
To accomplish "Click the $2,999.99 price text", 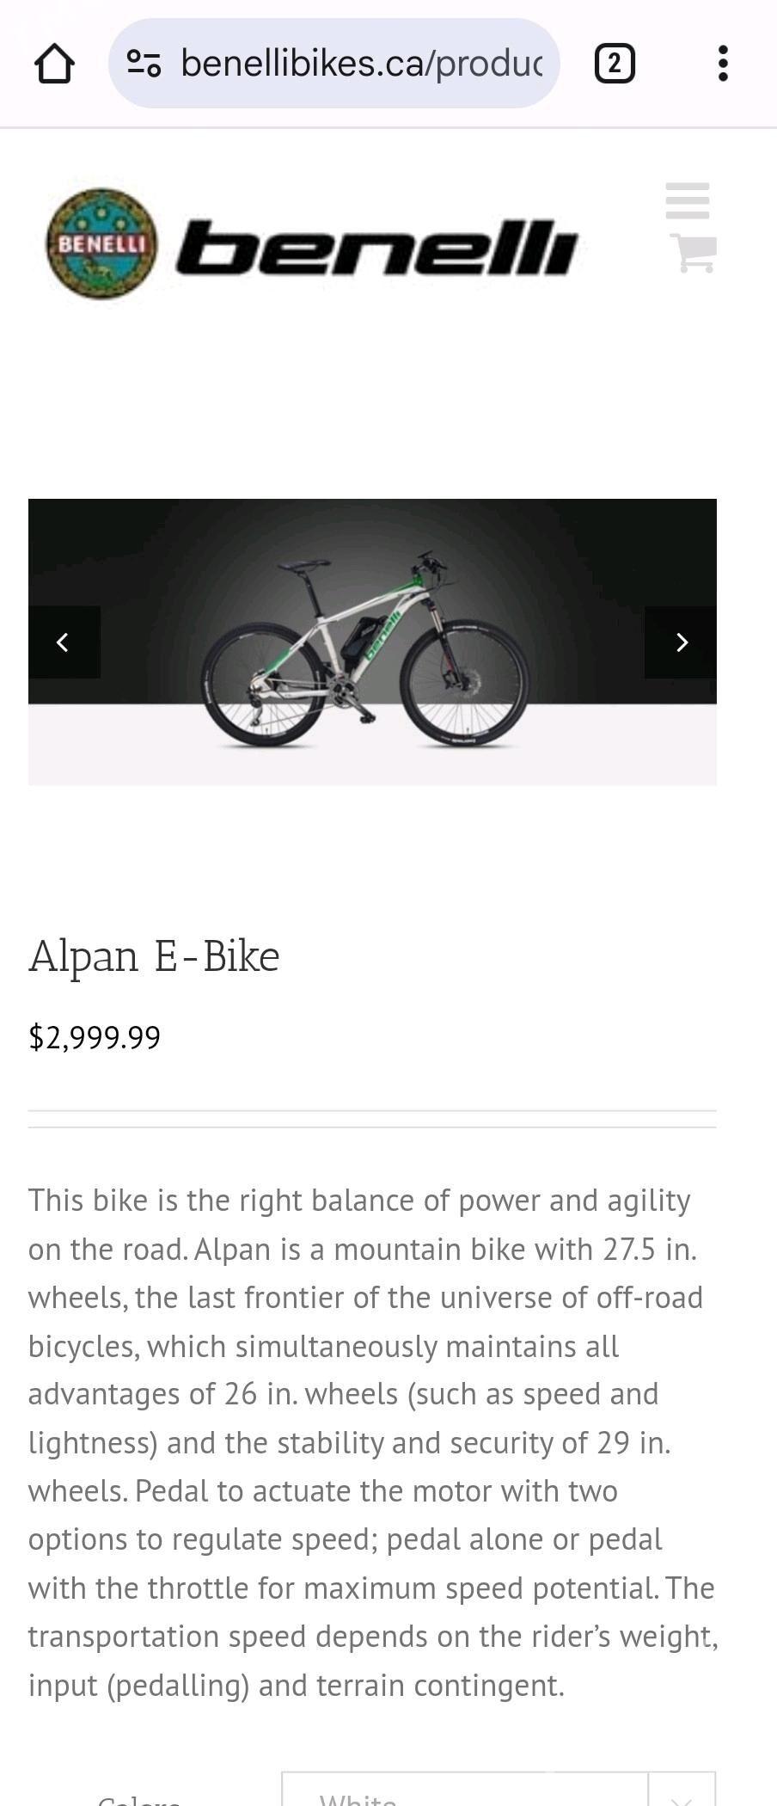I will (x=95, y=1037).
